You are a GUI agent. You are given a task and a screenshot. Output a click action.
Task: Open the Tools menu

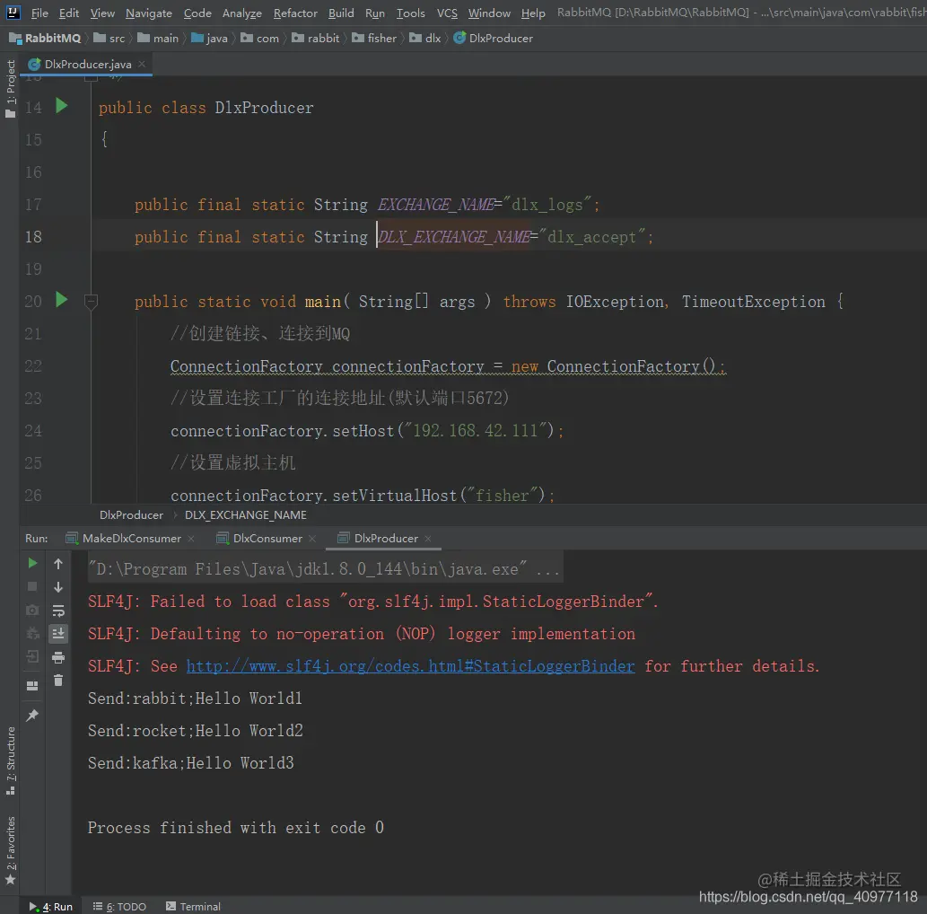[410, 13]
